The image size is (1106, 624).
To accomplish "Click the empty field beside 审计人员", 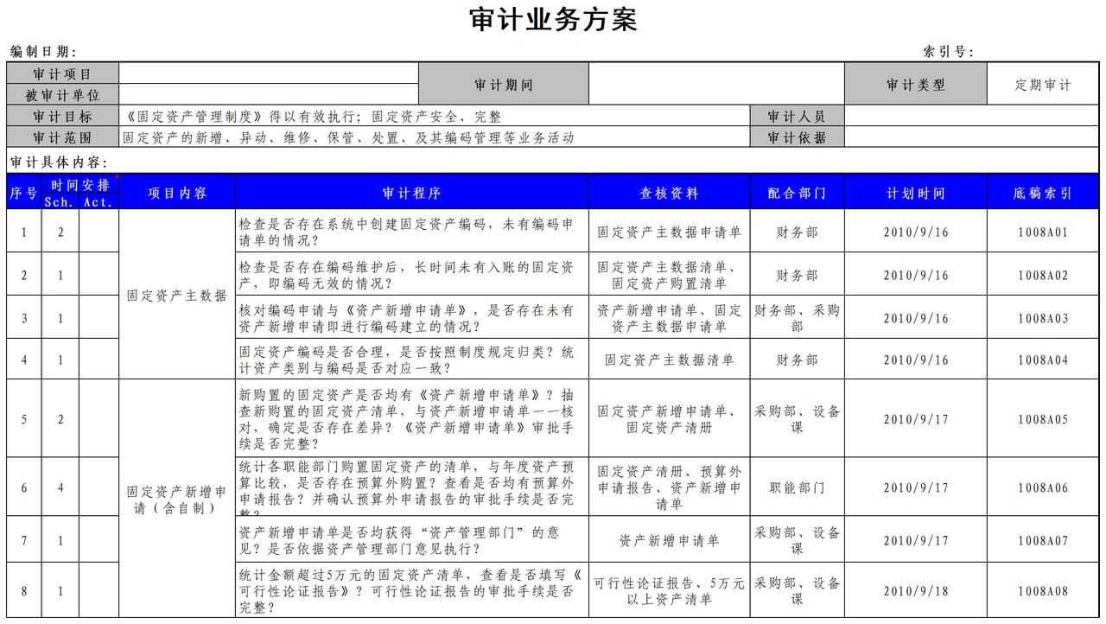I will click(x=972, y=116).
